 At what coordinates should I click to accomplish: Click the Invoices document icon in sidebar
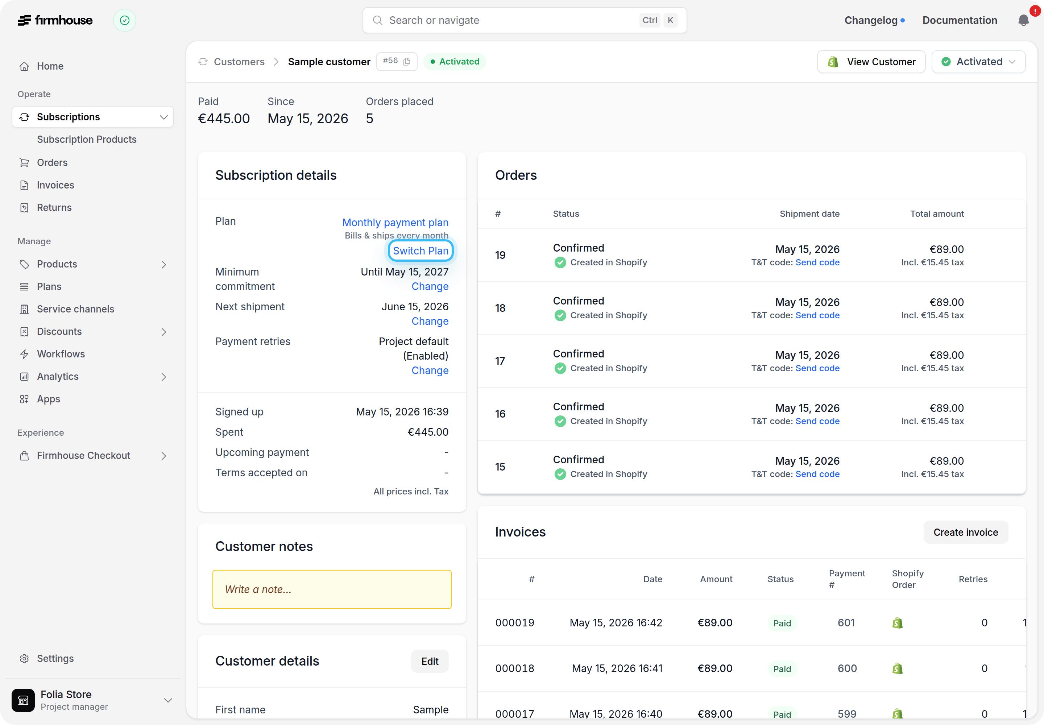[25, 185]
